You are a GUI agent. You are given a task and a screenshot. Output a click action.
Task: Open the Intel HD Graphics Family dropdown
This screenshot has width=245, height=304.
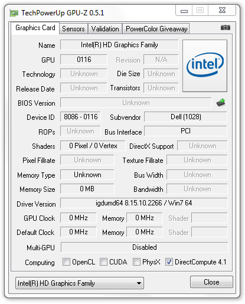pos(80,283)
